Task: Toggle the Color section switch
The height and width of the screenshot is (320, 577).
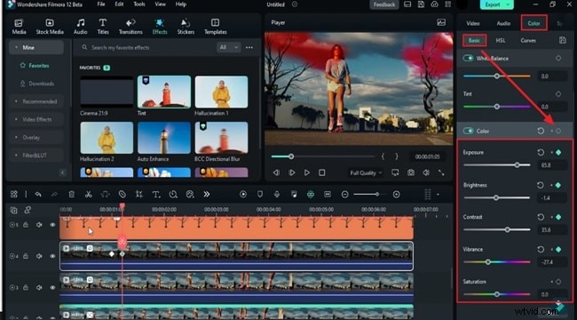Action: pos(468,131)
